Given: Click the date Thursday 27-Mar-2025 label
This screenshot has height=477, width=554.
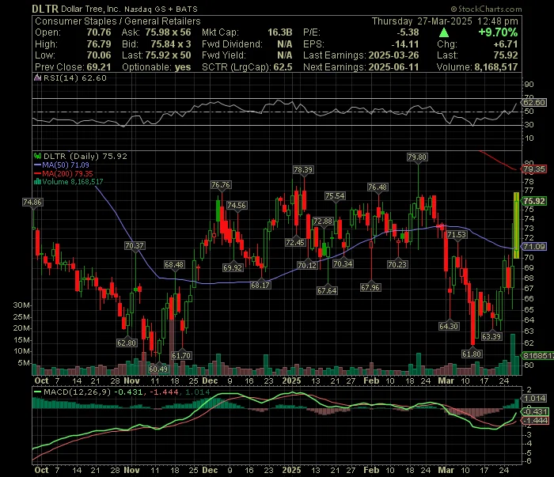Looking at the screenshot, I should coord(422,21).
